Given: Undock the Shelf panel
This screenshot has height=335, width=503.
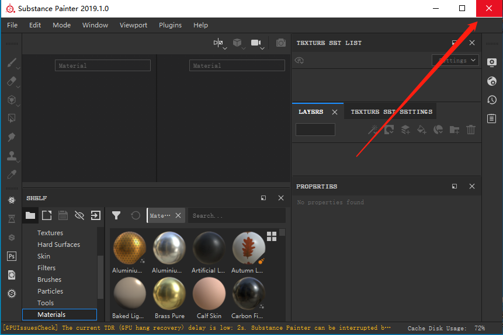Looking at the screenshot, I should click(263, 198).
